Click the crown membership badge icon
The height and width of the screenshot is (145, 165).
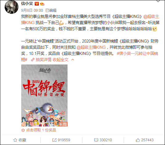[x=42, y=4]
